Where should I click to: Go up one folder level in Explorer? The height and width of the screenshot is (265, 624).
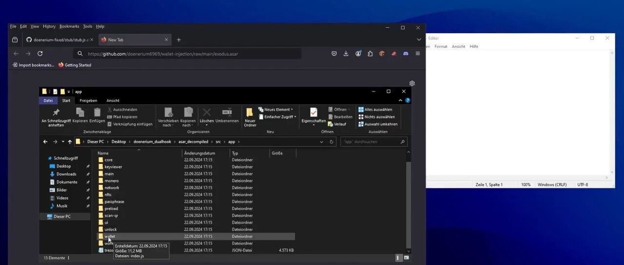click(x=70, y=142)
